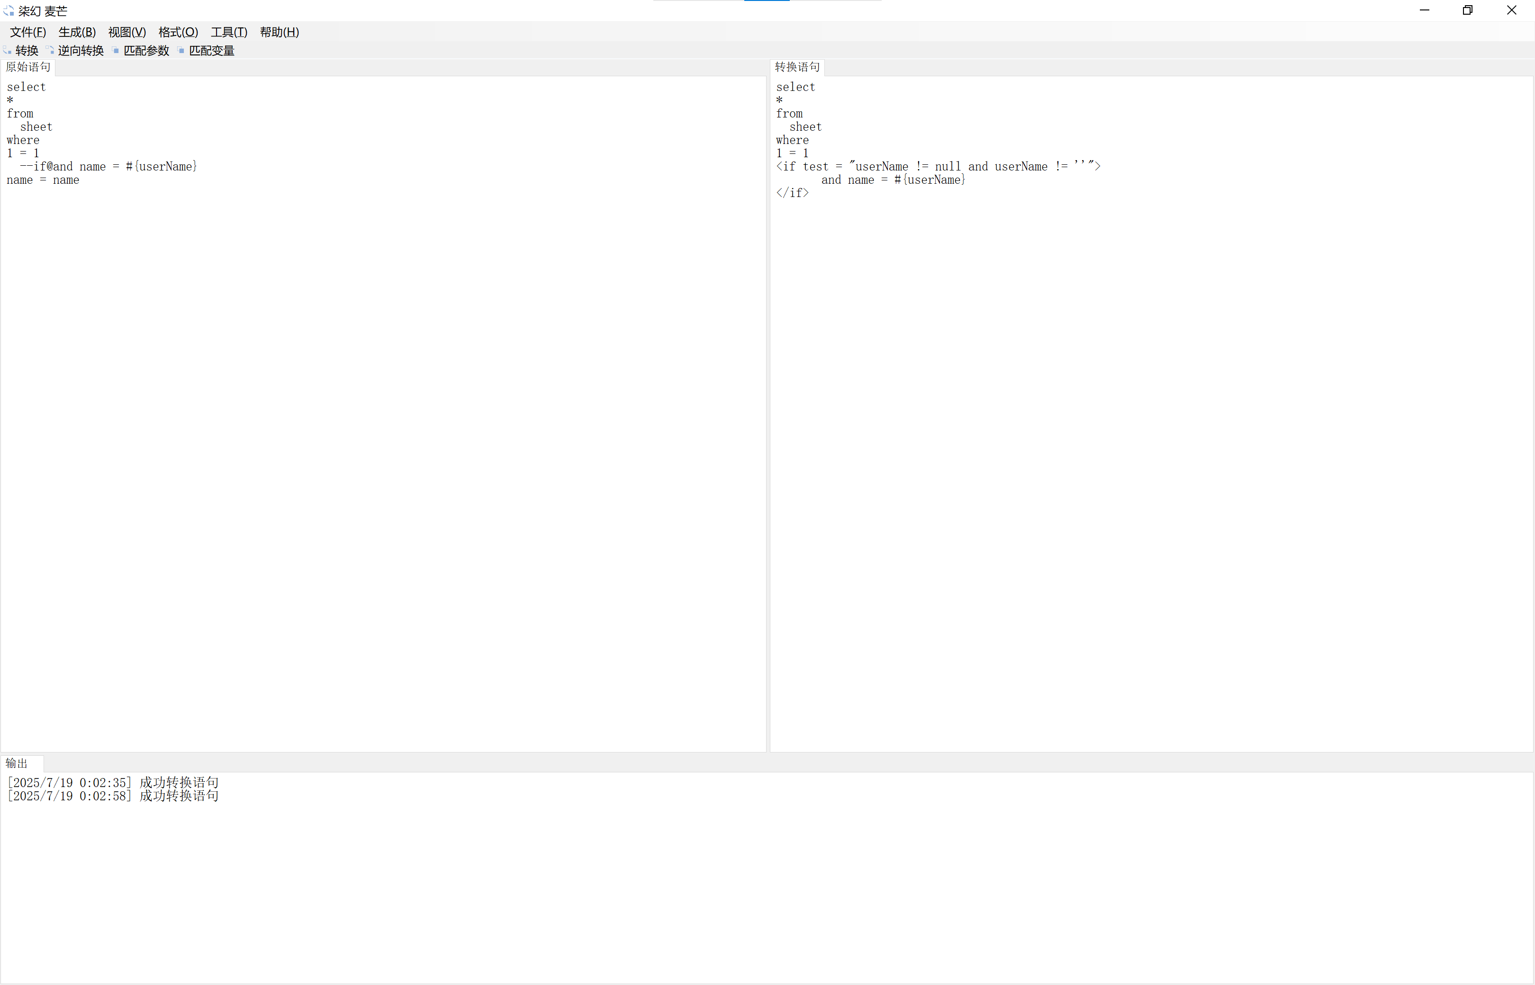
Task: Click the app icon in title bar
Action: pyautogui.click(x=9, y=11)
